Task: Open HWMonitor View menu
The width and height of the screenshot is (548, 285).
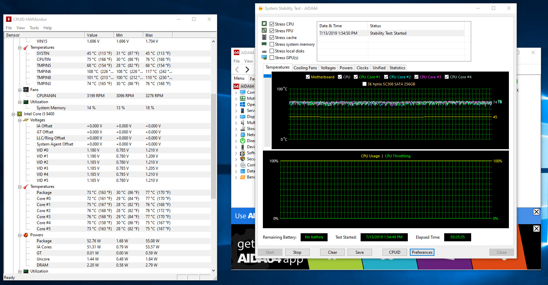Action: pyautogui.click(x=21, y=28)
